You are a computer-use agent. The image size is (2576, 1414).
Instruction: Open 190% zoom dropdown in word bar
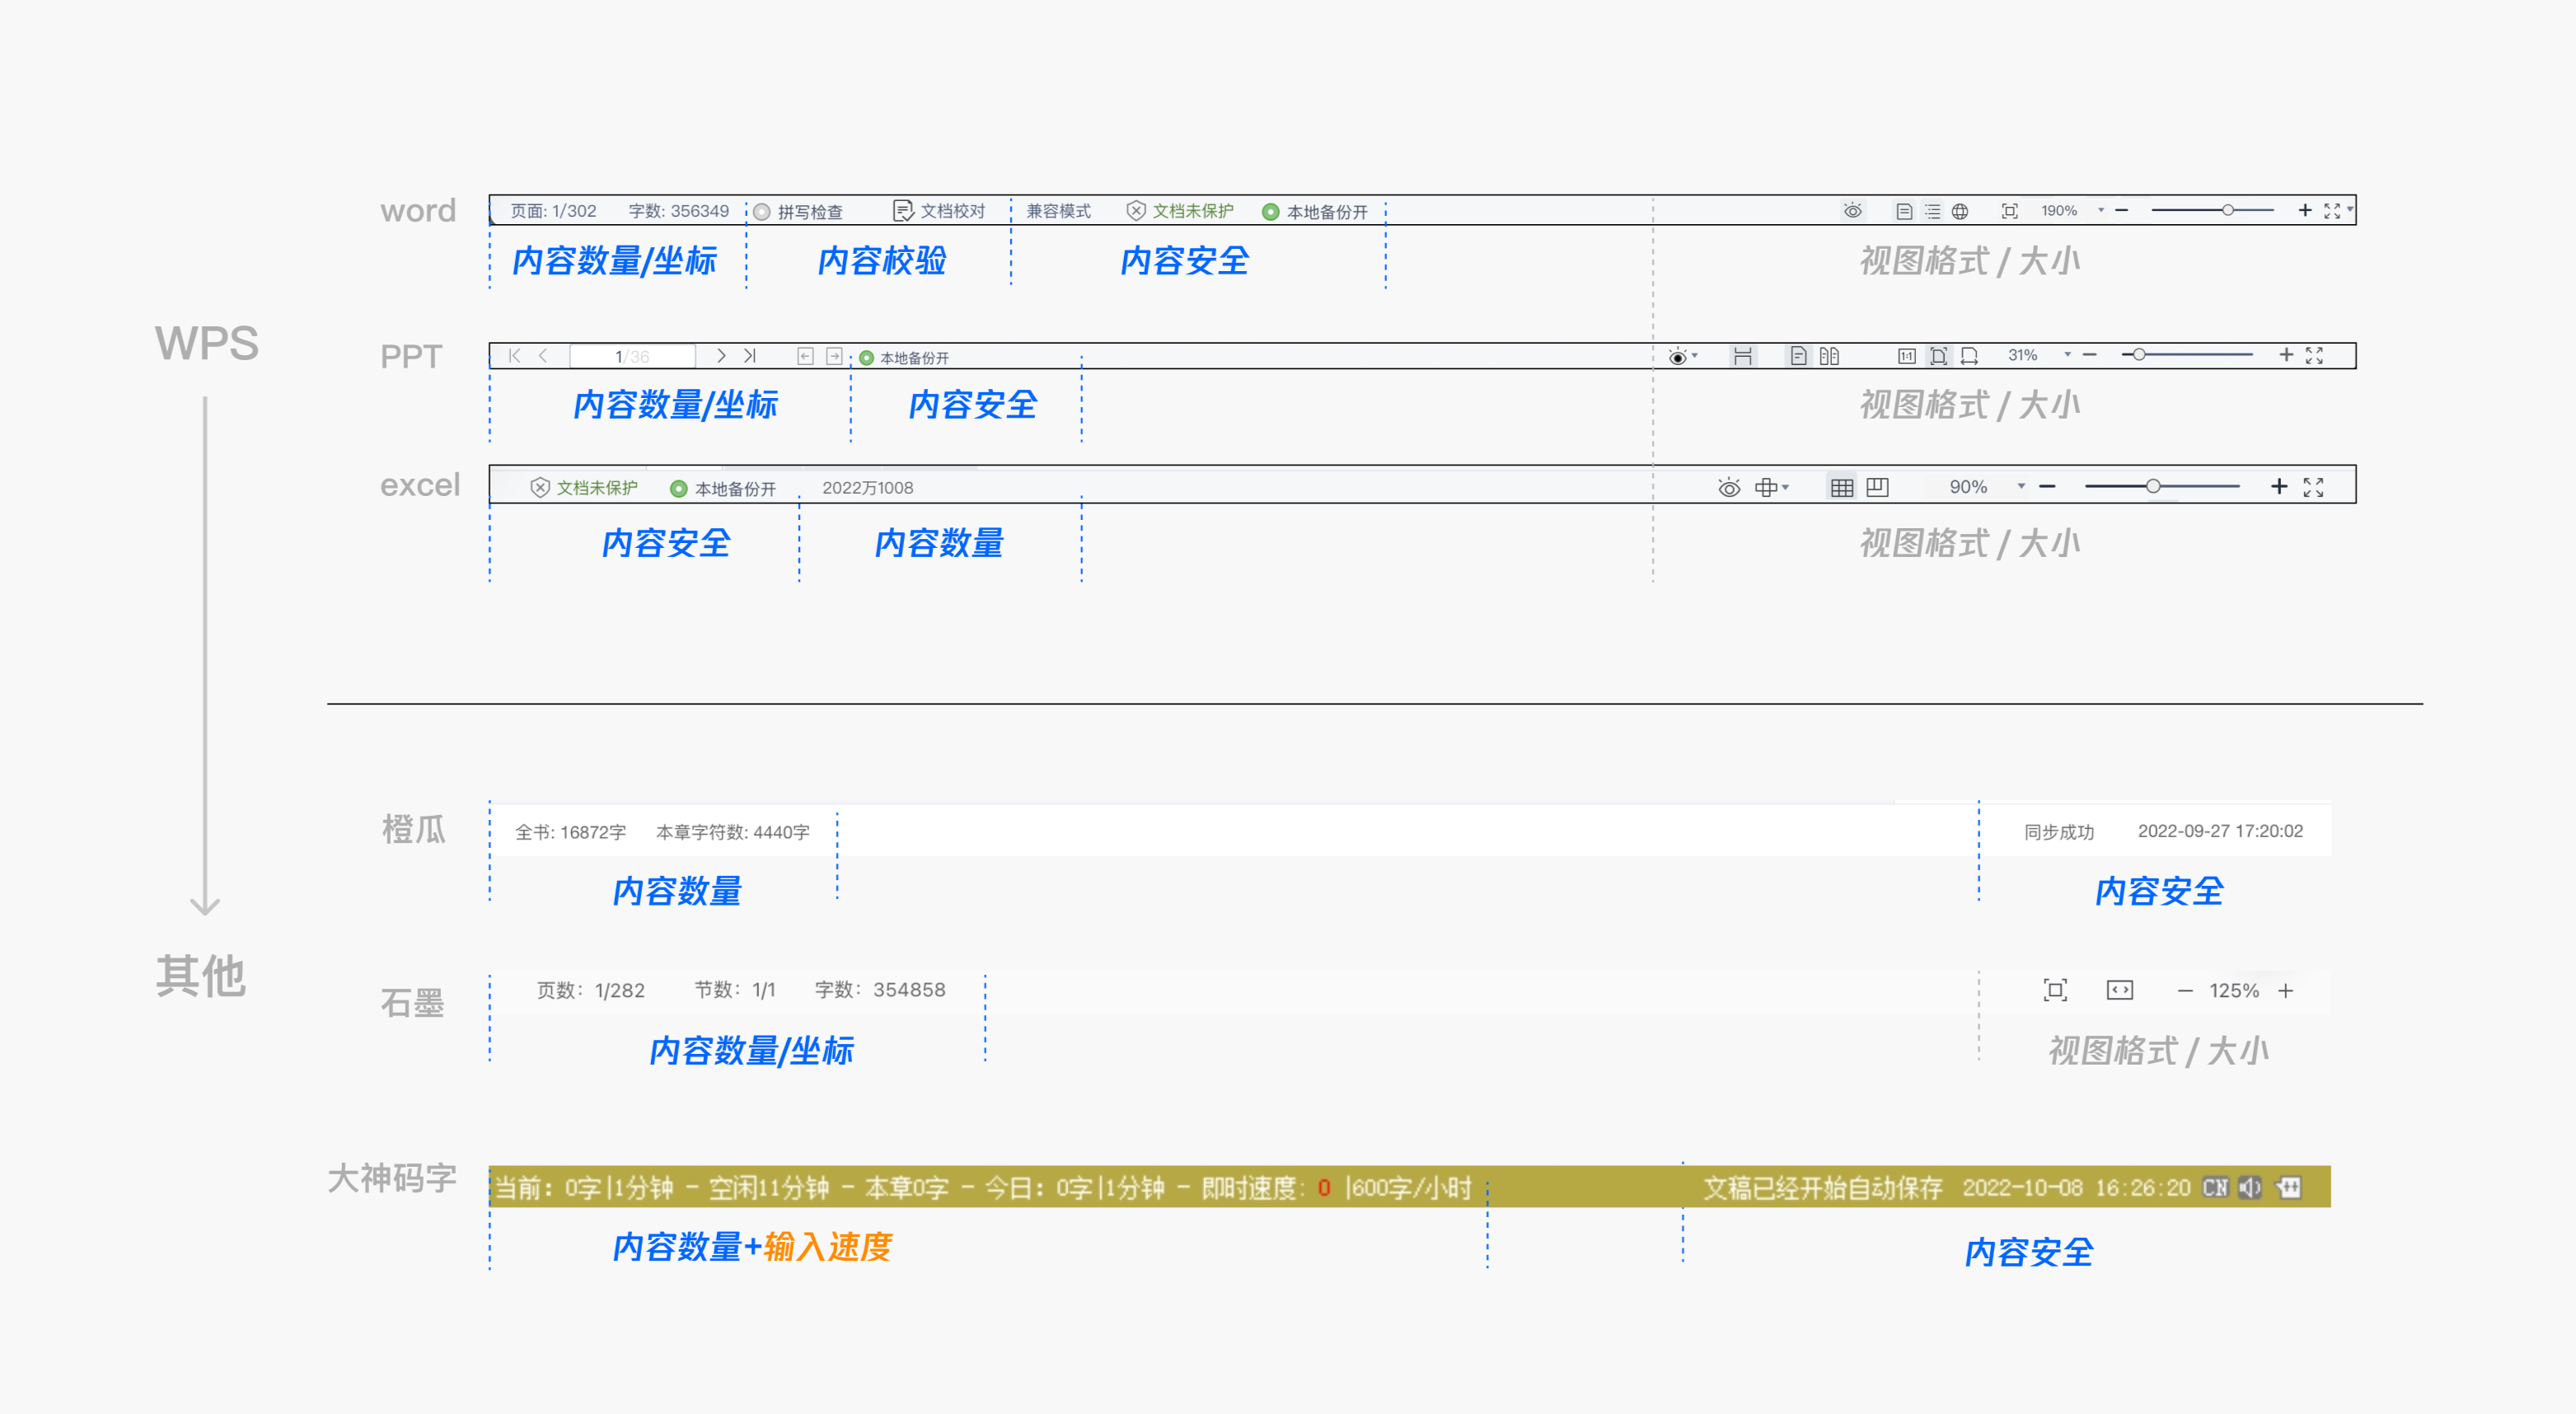point(2101,210)
